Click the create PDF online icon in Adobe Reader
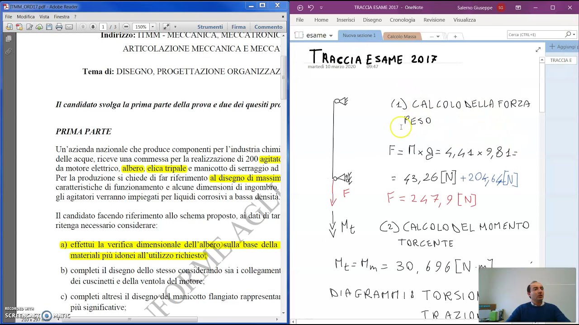 tap(9, 27)
